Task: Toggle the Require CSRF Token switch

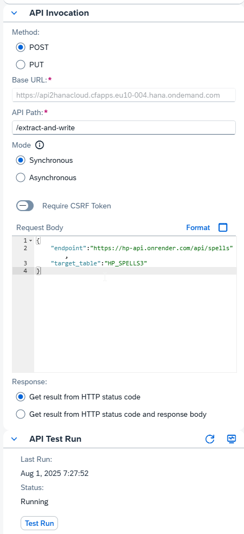Action: tap(25, 206)
